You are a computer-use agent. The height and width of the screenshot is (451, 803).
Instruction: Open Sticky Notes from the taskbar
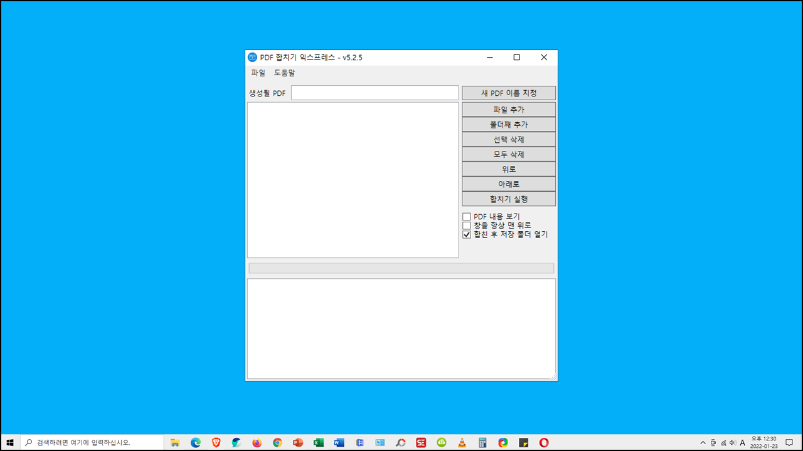[524, 443]
